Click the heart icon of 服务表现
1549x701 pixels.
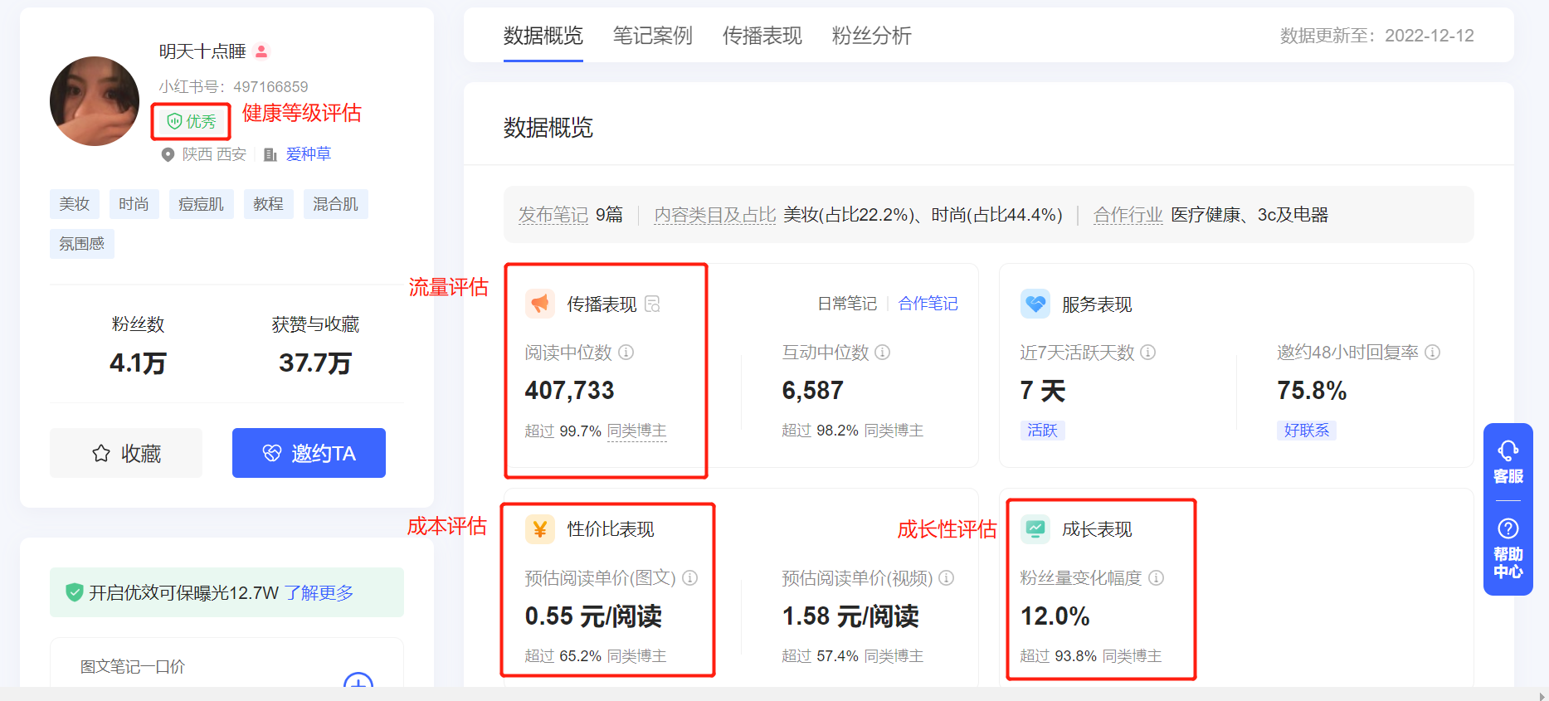(x=1035, y=304)
